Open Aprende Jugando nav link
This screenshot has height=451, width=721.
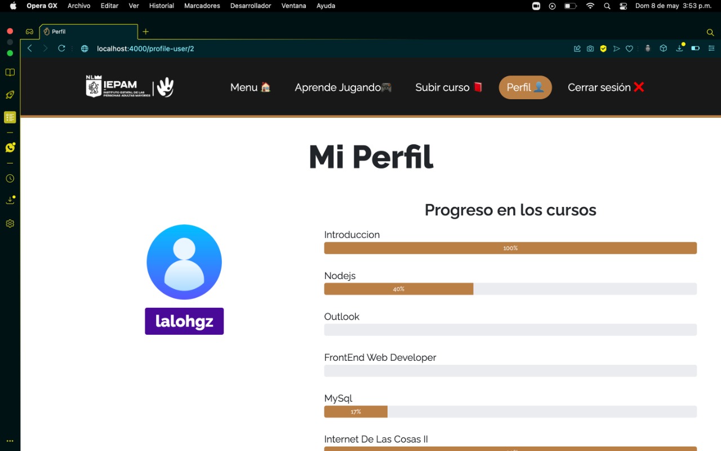click(343, 87)
